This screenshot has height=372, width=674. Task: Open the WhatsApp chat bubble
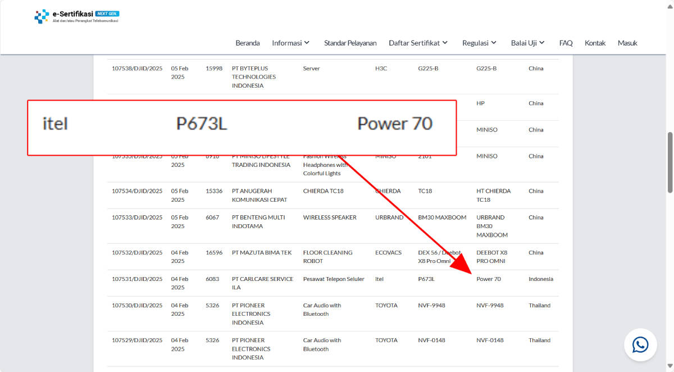pos(640,344)
